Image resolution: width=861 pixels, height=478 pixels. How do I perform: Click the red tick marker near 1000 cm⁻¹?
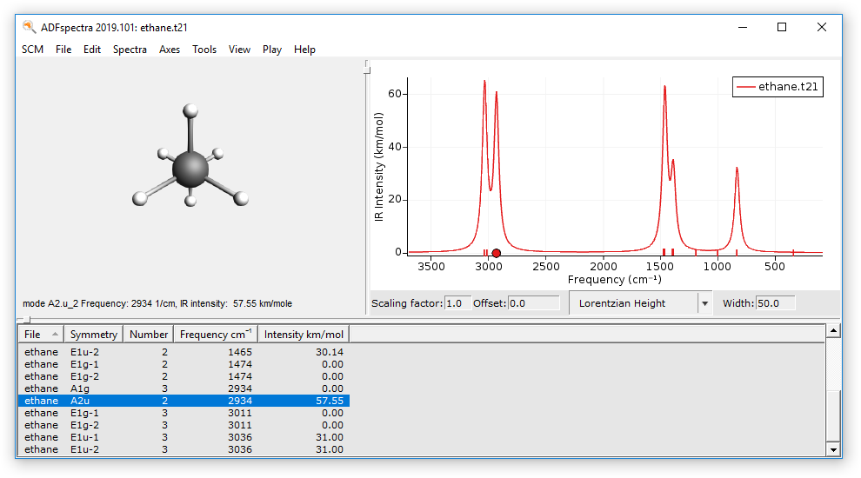pyautogui.click(x=717, y=252)
